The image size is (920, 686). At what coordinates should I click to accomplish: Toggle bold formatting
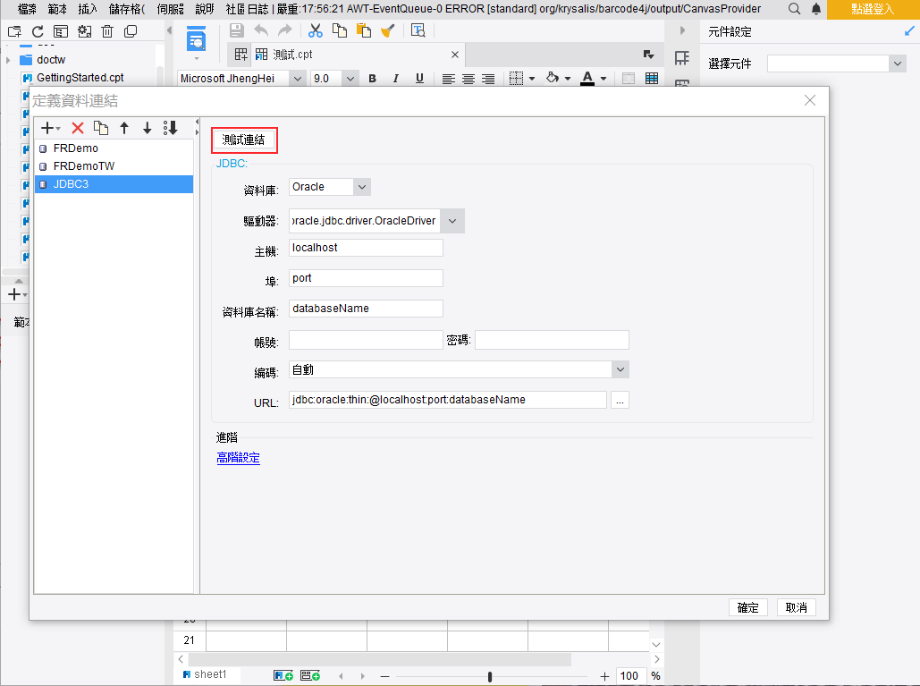(371, 79)
